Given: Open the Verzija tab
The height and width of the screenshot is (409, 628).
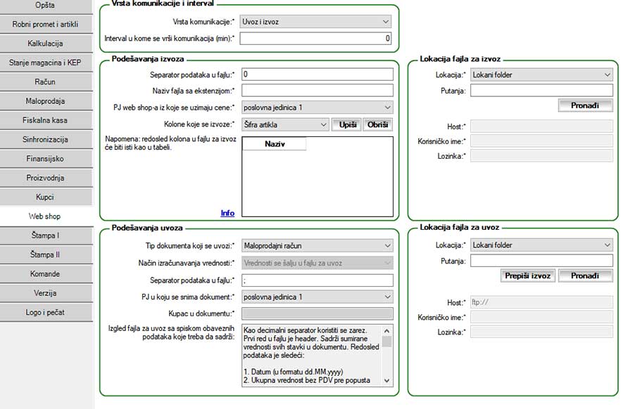Looking at the screenshot, I should pos(46,293).
